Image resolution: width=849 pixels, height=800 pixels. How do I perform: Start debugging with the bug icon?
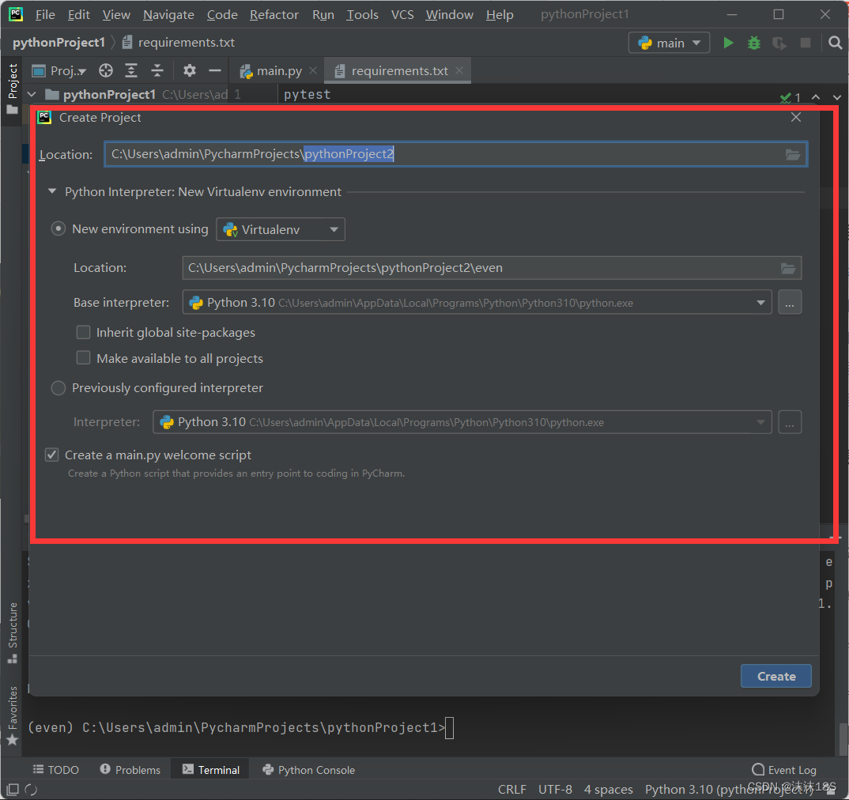[x=753, y=43]
